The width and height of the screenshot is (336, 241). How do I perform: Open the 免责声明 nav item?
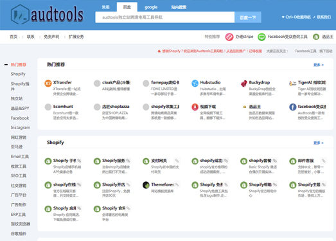point(51,37)
